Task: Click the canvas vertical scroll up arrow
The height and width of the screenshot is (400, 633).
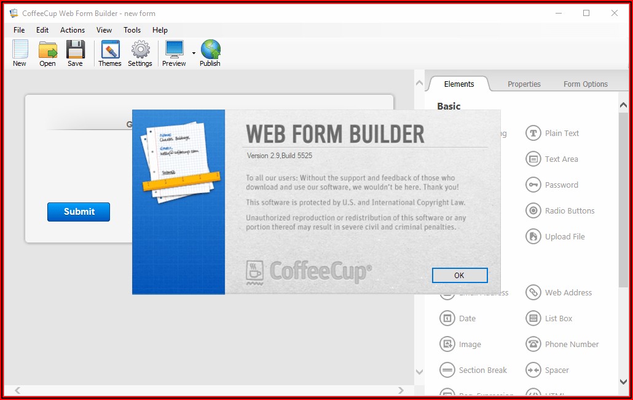Action: tap(420, 83)
